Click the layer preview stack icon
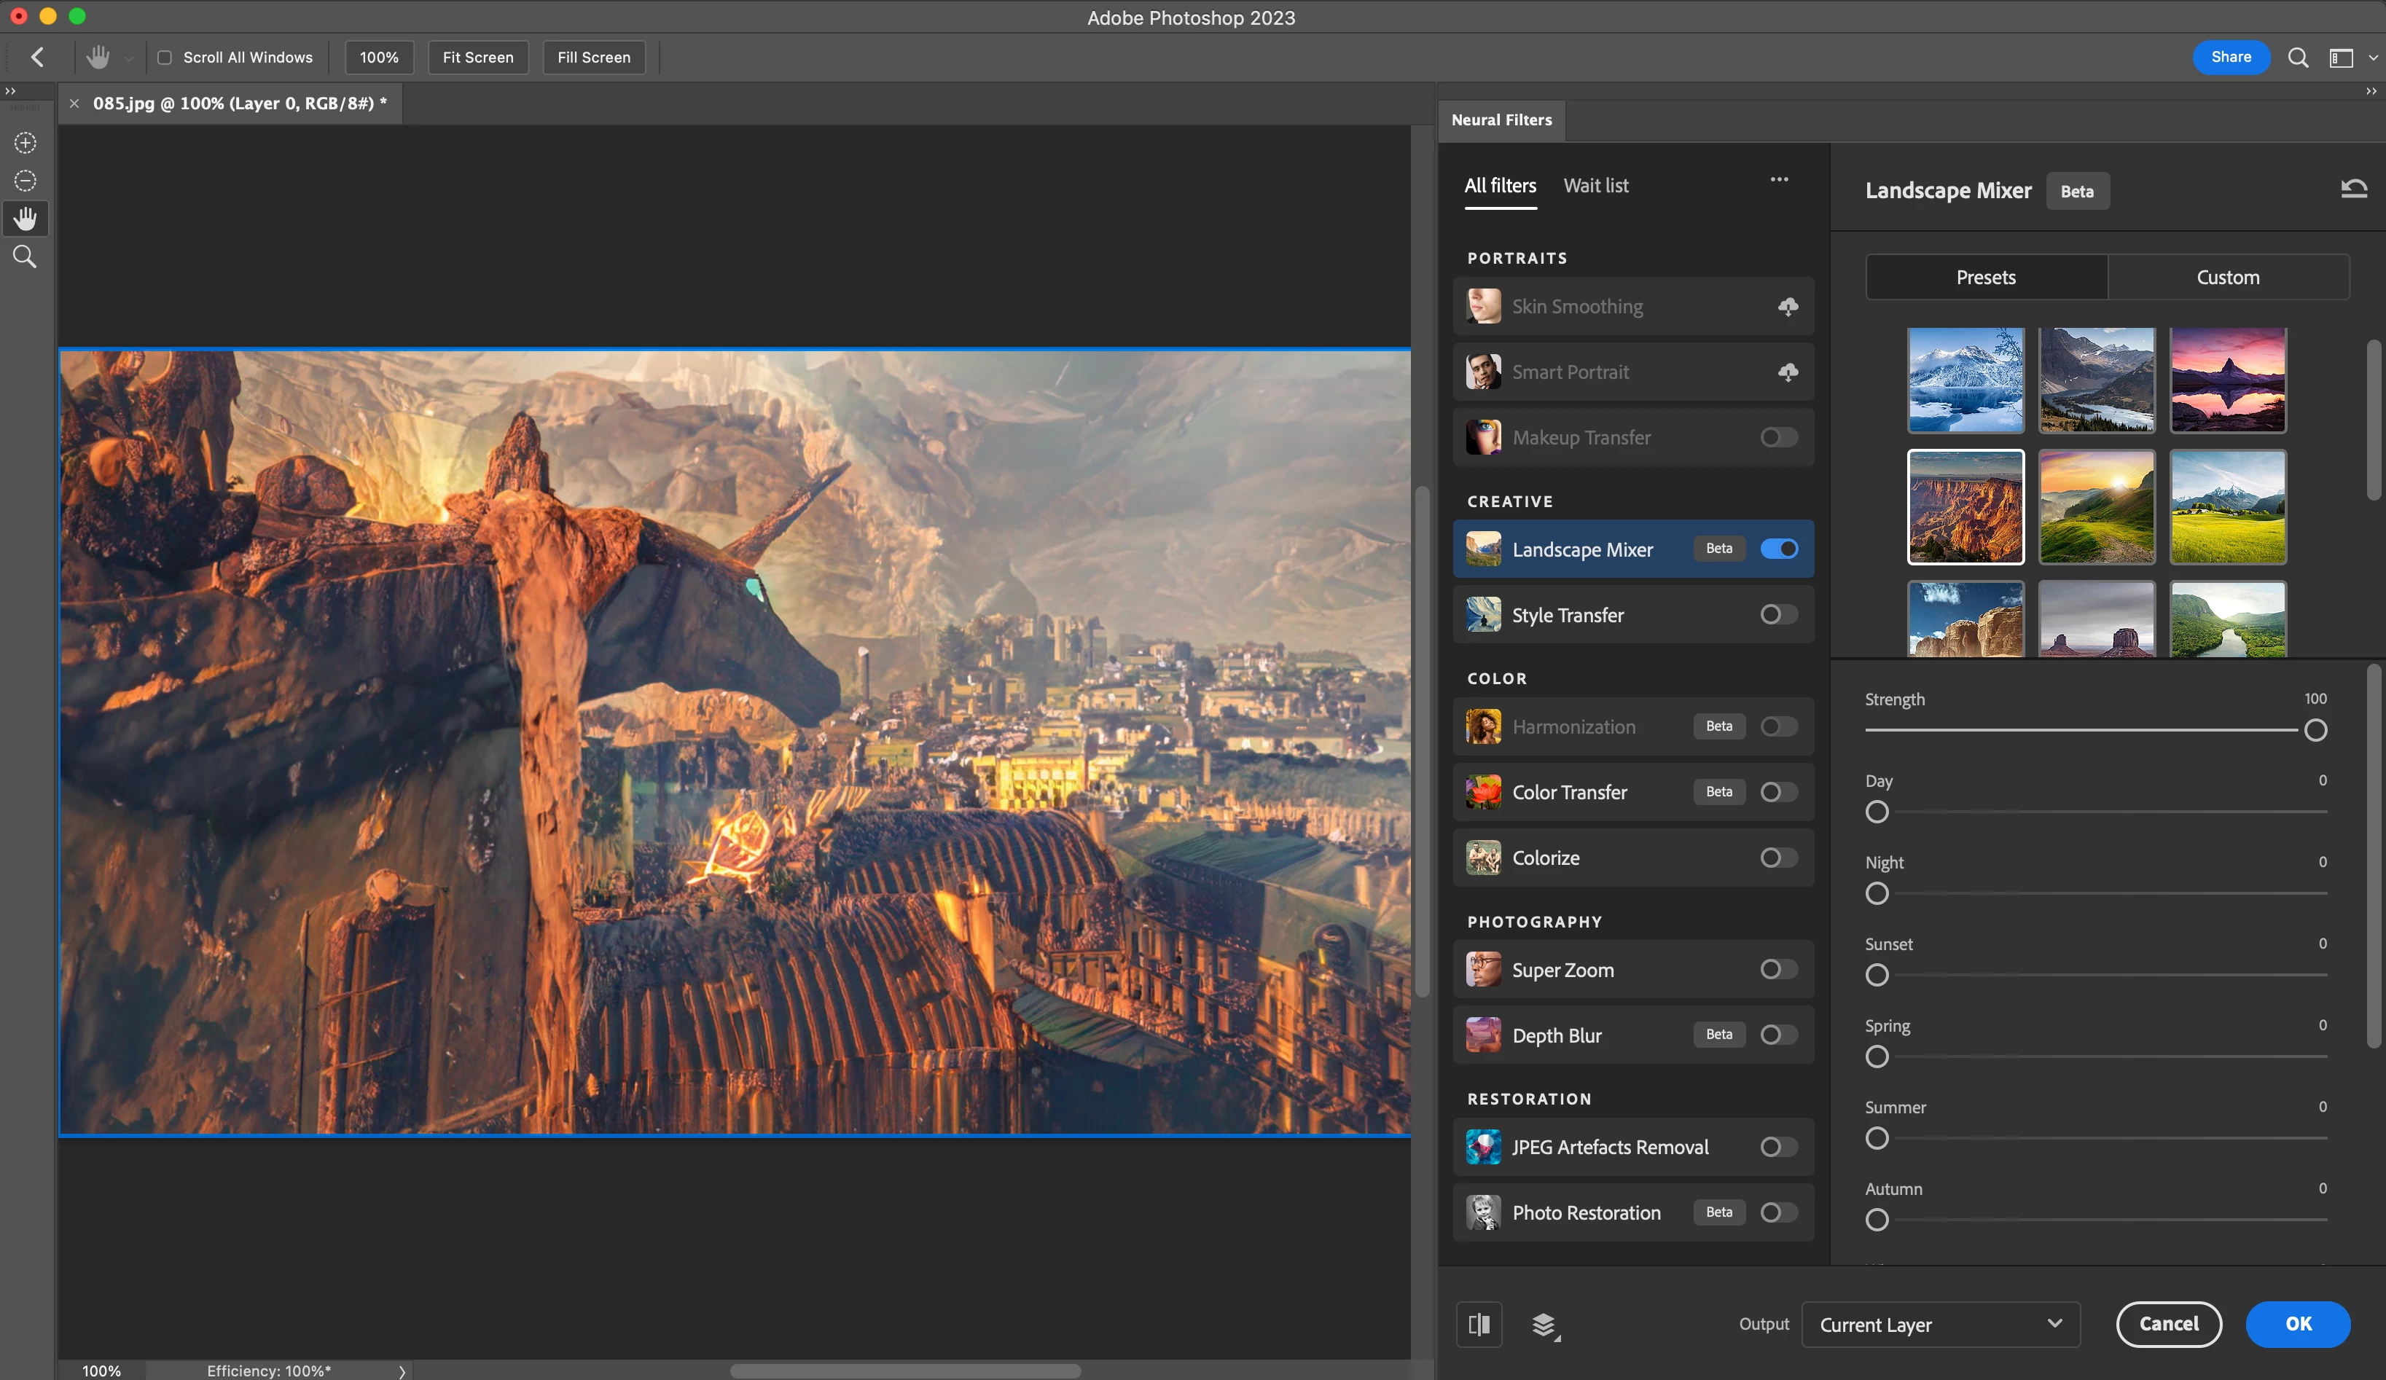 (1544, 1324)
